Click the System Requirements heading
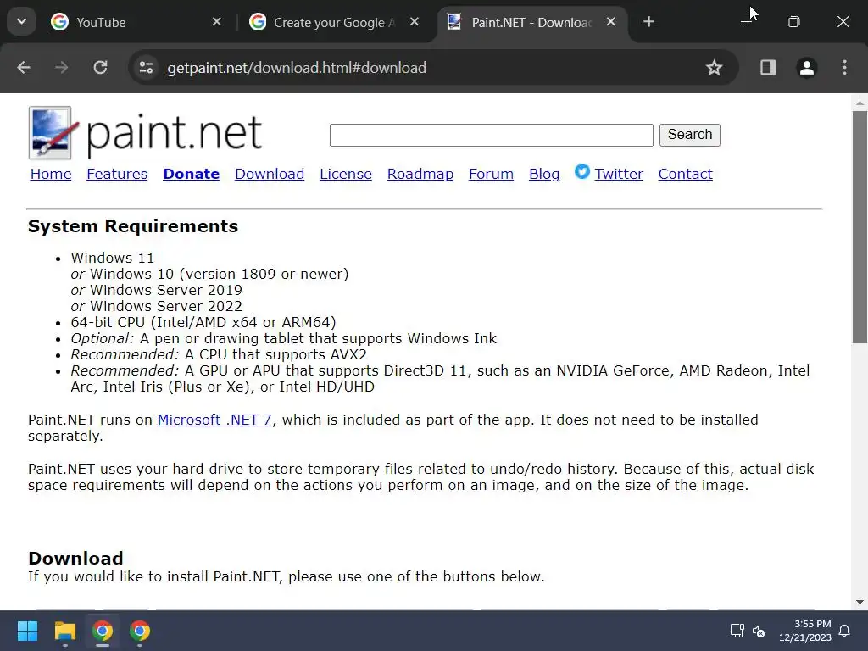 click(x=133, y=225)
